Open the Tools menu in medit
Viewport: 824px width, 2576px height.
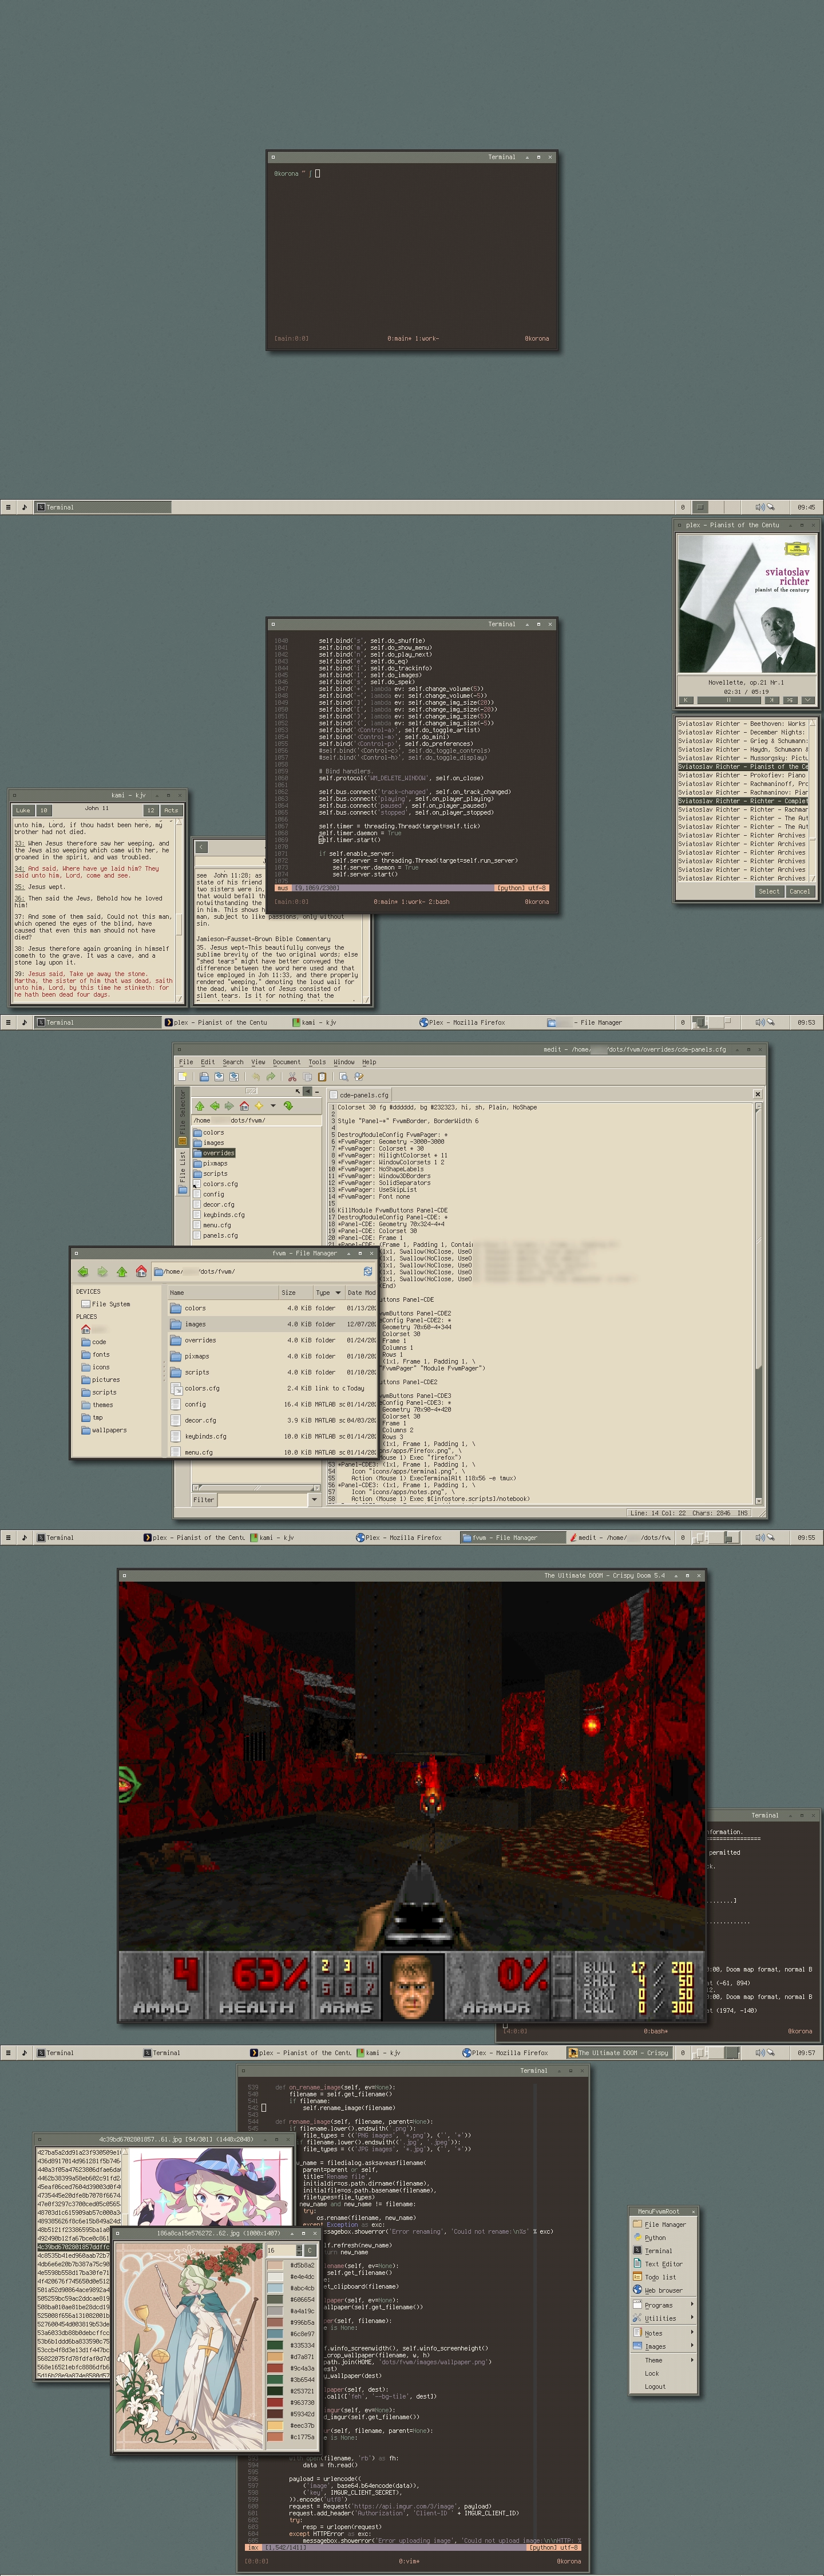click(317, 1062)
